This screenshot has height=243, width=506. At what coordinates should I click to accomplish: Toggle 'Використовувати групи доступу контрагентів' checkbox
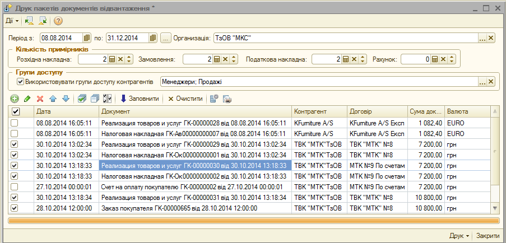point(21,82)
